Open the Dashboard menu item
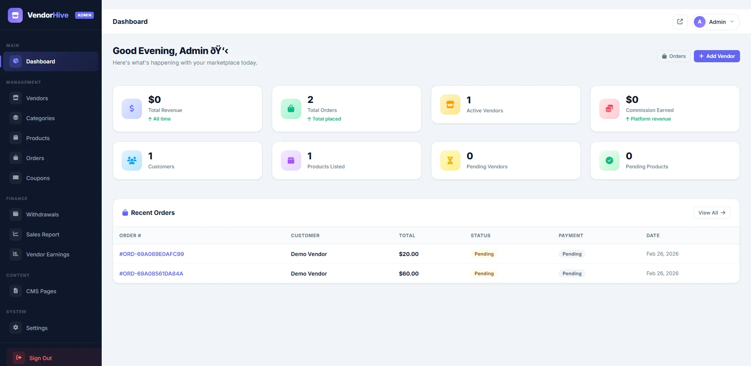This screenshot has height=366, width=751. 40,61
